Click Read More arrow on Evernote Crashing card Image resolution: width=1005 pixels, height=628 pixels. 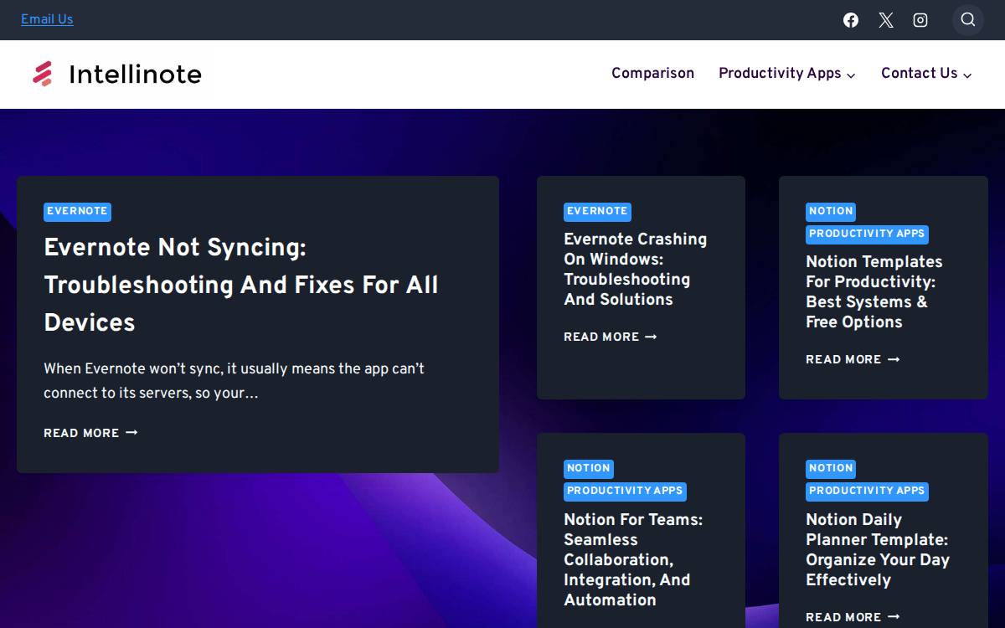click(651, 337)
